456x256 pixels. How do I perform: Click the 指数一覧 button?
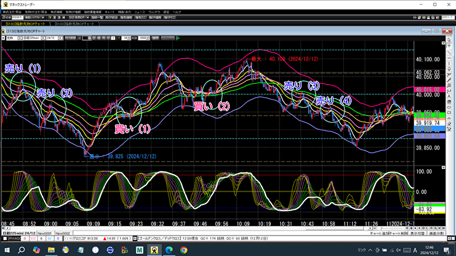tap(97, 17)
